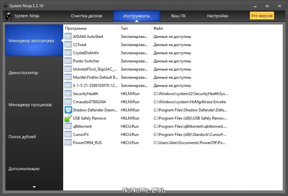This screenshot has height=196, width=288.
Task: Click the AIDA64 AutoStart row icon
Action: [x=68, y=37]
